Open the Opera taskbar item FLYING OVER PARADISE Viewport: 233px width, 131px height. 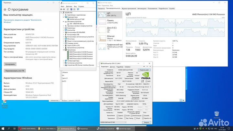click(27, 129)
